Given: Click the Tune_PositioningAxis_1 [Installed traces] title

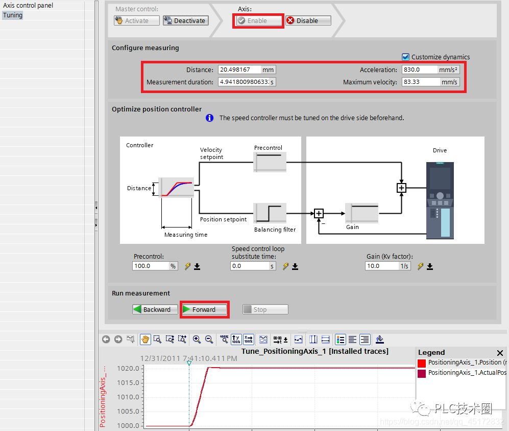Looking at the screenshot, I should pyautogui.click(x=315, y=351).
